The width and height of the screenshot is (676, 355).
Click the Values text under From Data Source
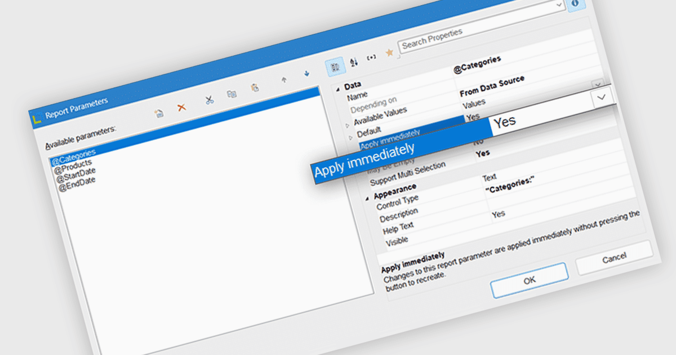pyautogui.click(x=474, y=104)
